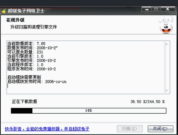The width and height of the screenshot is (178, 135).
Task: Click the log scrollbar down arrow
Action: pos(167,91)
